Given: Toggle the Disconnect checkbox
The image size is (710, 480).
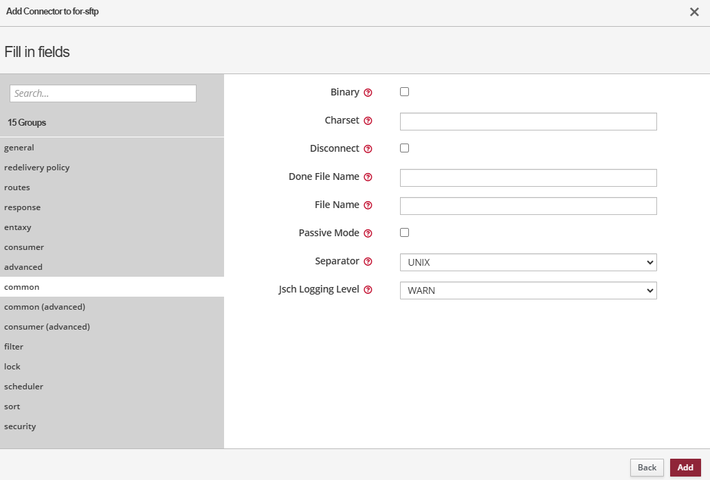Looking at the screenshot, I should point(404,148).
